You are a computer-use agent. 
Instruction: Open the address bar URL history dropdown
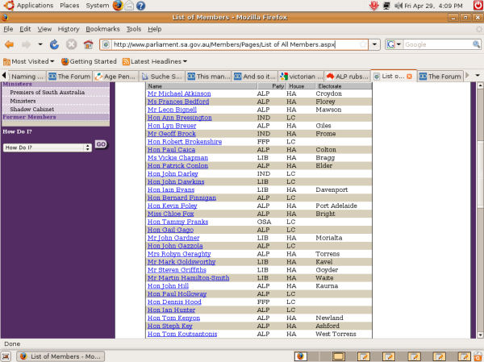point(374,44)
